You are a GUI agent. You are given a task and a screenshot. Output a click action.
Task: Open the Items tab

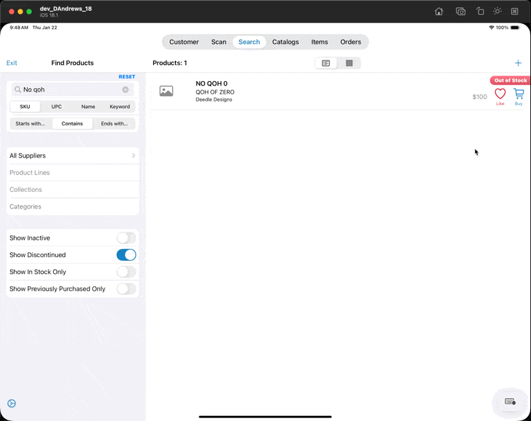[x=320, y=42]
